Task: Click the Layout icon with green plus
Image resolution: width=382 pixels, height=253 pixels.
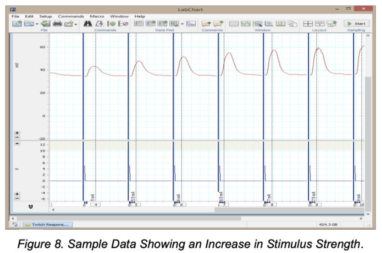Action: pos(331,24)
